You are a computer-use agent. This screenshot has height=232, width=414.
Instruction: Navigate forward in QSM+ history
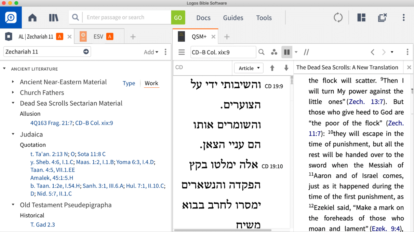coord(384,52)
